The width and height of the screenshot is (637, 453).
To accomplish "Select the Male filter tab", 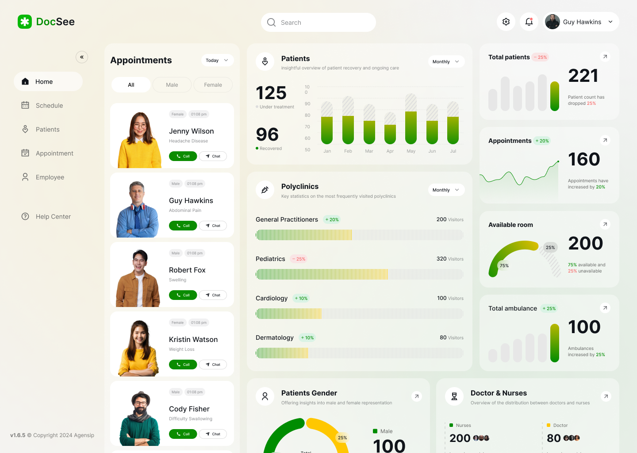I will click(172, 84).
